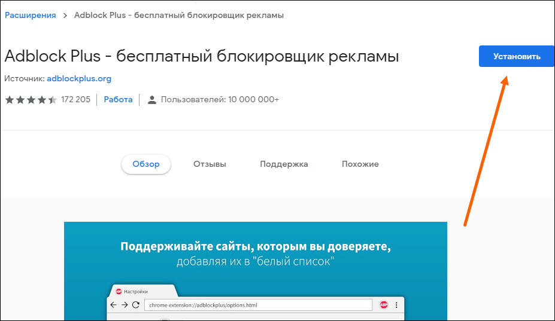Click the добавляя их в белый список subtitle
Viewport: 555px width, 321px height.
[255, 261]
